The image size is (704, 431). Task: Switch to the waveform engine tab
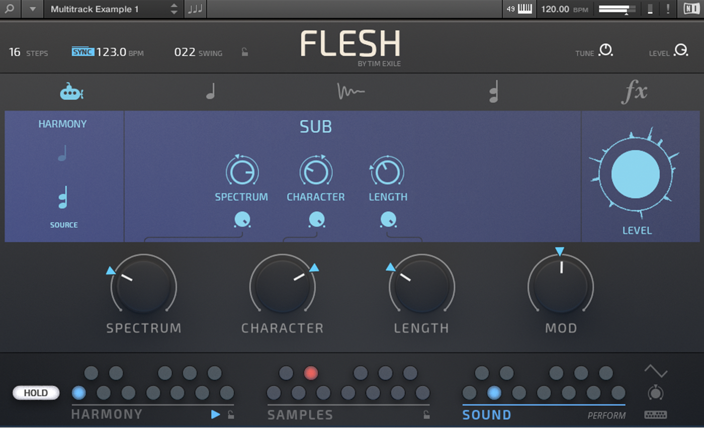tap(350, 92)
